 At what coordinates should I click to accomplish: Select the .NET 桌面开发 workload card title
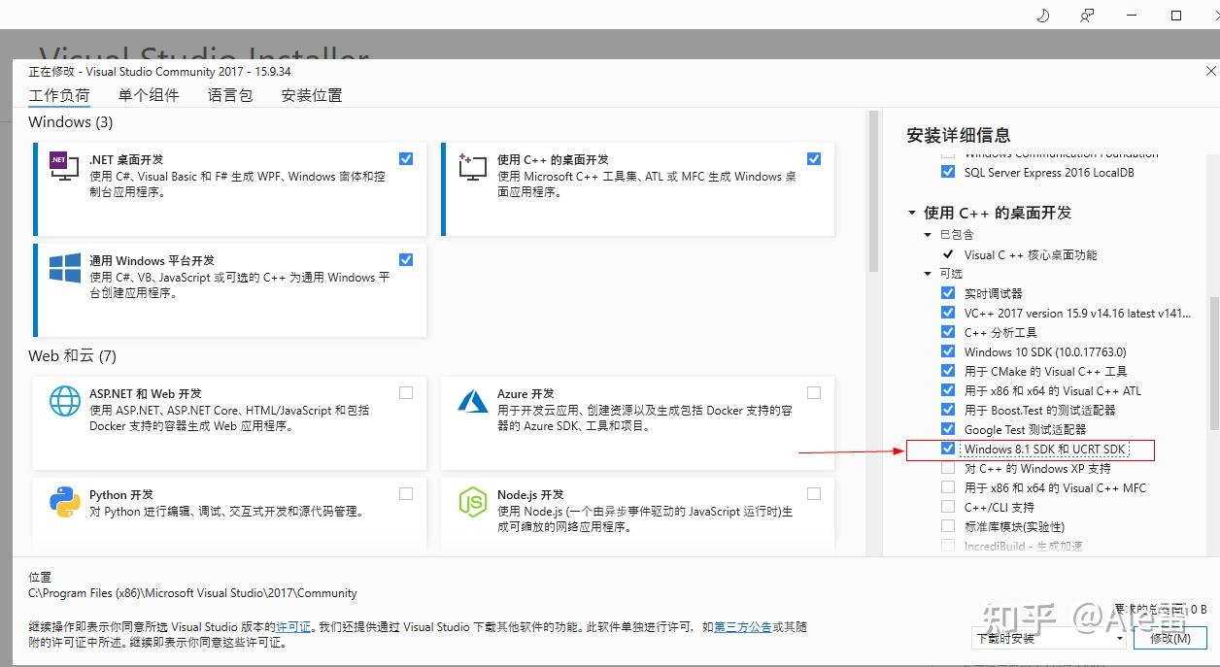[126, 159]
